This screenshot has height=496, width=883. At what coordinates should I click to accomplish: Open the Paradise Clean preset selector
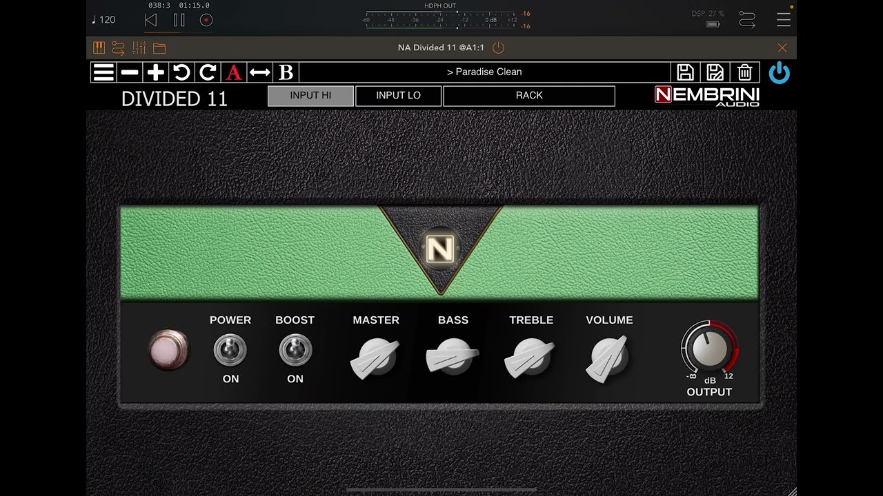(484, 72)
